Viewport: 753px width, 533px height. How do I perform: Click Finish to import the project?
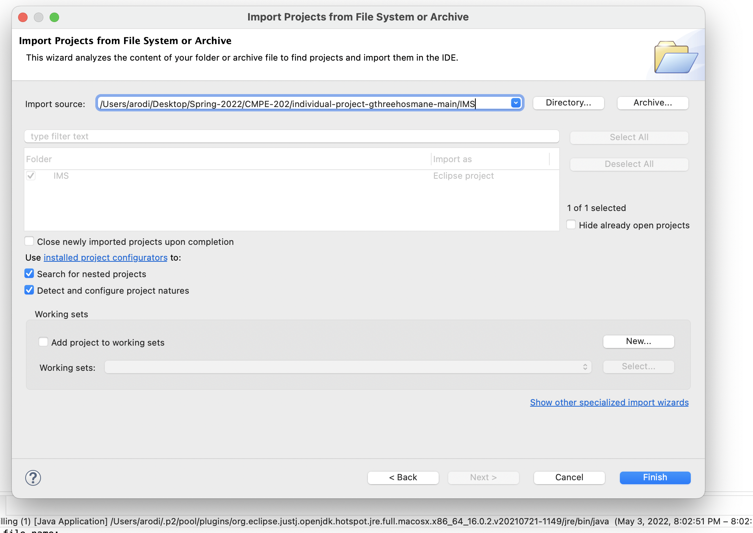(655, 477)
